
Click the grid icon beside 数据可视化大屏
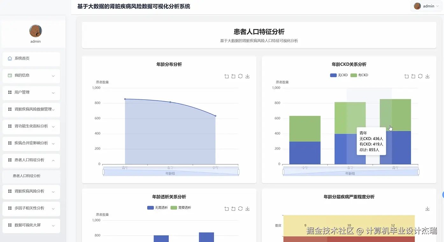tap(10, 225)
